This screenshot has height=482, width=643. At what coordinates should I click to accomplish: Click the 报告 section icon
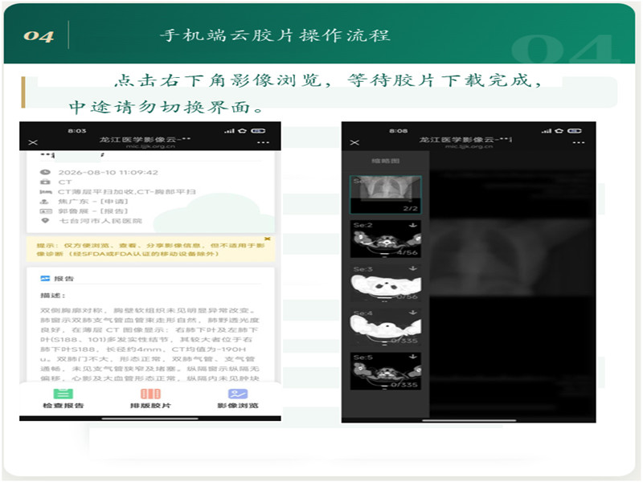click(x=45, y=279)
